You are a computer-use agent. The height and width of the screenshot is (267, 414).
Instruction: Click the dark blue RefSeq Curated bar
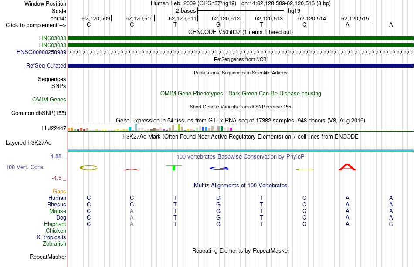(241, 65)
